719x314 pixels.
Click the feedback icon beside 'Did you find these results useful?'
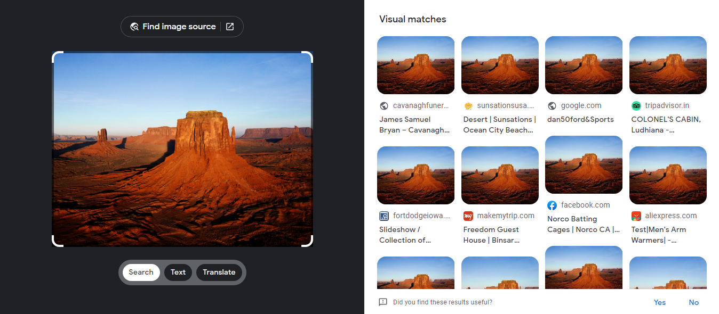(x=383, y=302)
